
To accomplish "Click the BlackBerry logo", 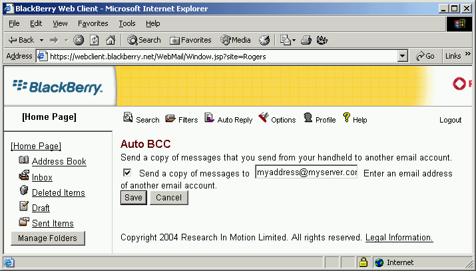I will coord(58,87).
